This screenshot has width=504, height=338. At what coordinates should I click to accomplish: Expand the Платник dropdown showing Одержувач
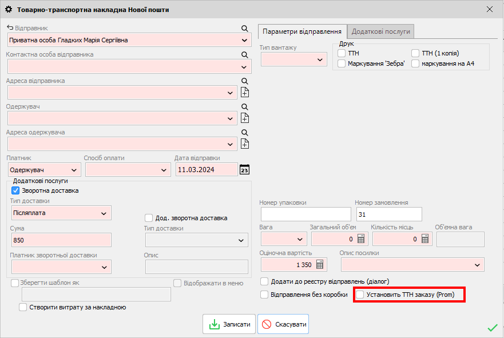[x=45, y=170]
